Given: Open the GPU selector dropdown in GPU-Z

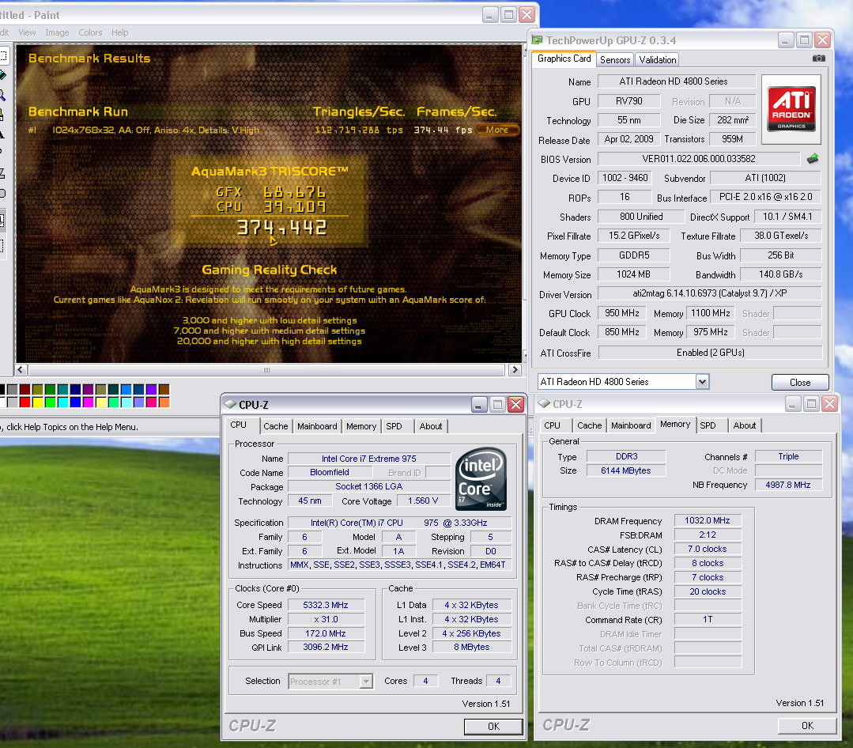Looking at the screenshot, I should click(702, 382).
